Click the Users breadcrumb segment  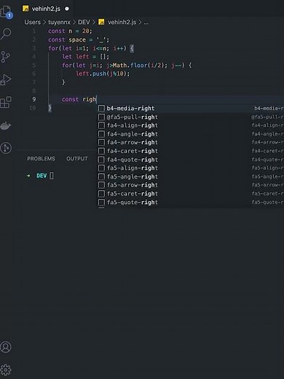click(x=32, y=22)
